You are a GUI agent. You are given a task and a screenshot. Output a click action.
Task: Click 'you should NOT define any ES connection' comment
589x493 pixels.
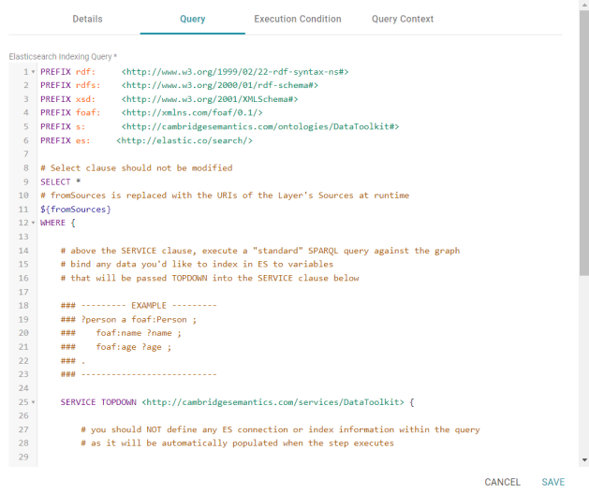[280, 429]
